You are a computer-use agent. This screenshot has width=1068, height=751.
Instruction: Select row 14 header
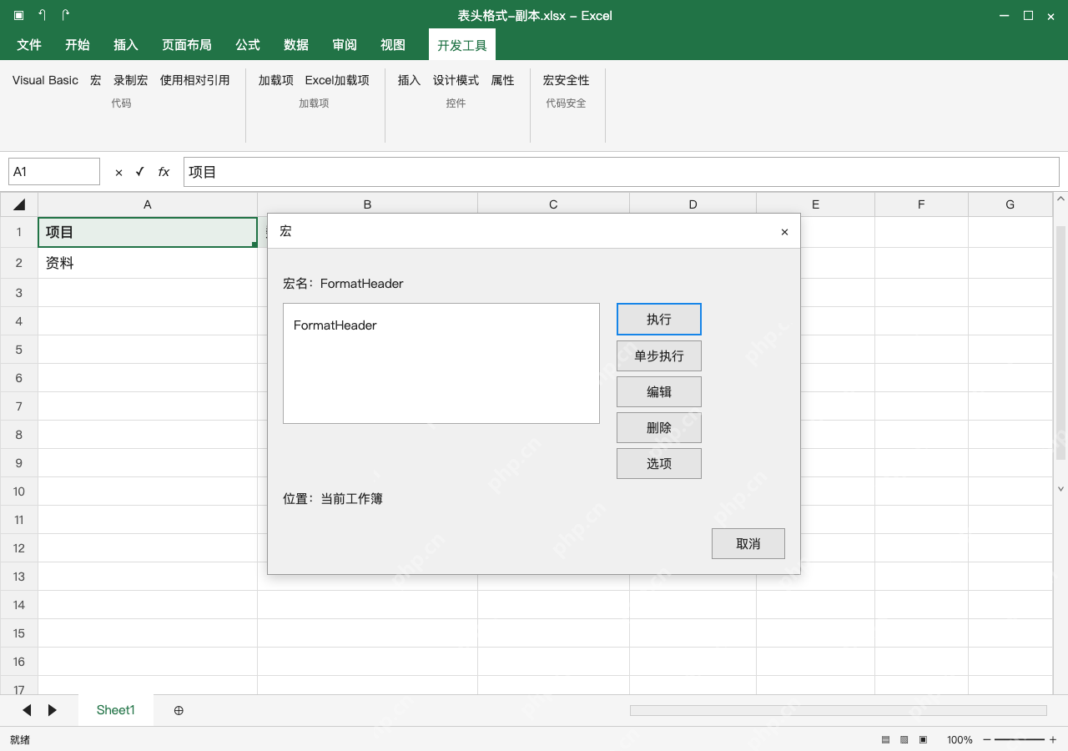pyautogui.click(x=19, y=605)
